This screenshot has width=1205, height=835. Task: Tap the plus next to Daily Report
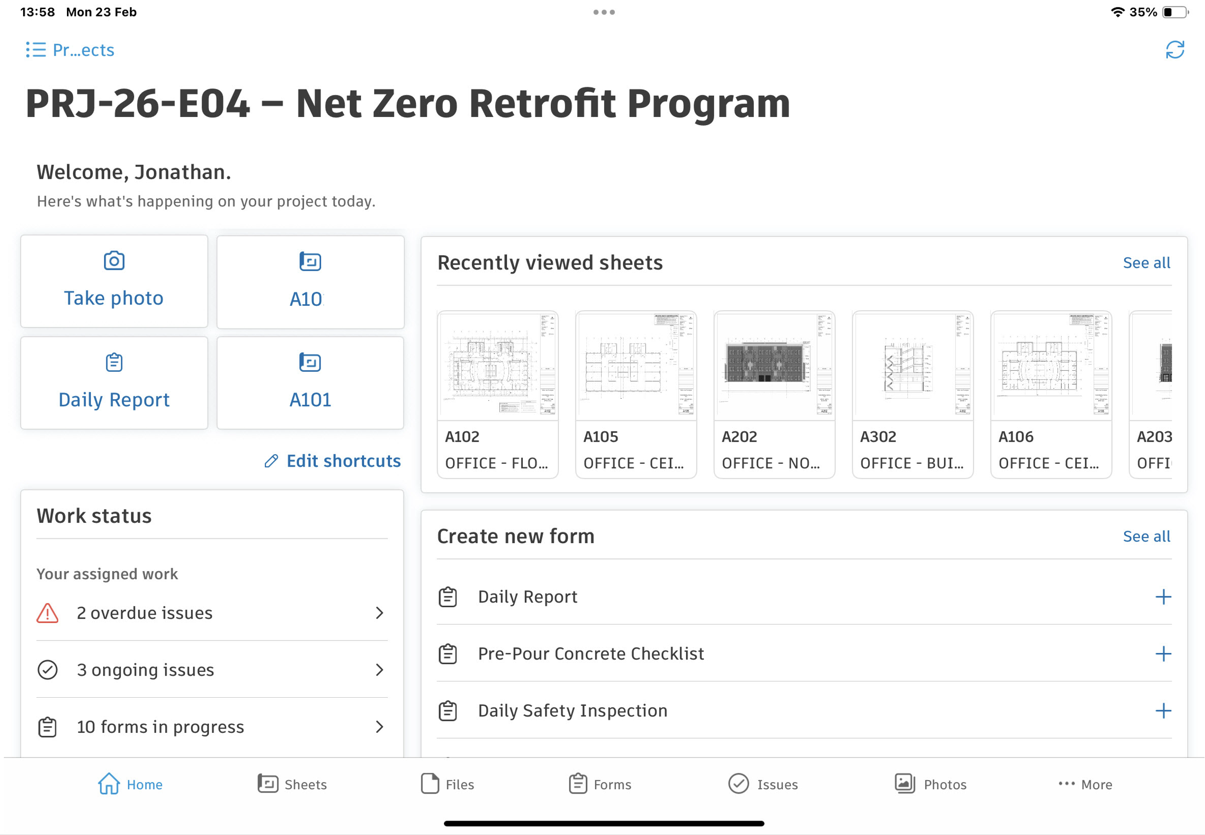(x=1163, y=597)
